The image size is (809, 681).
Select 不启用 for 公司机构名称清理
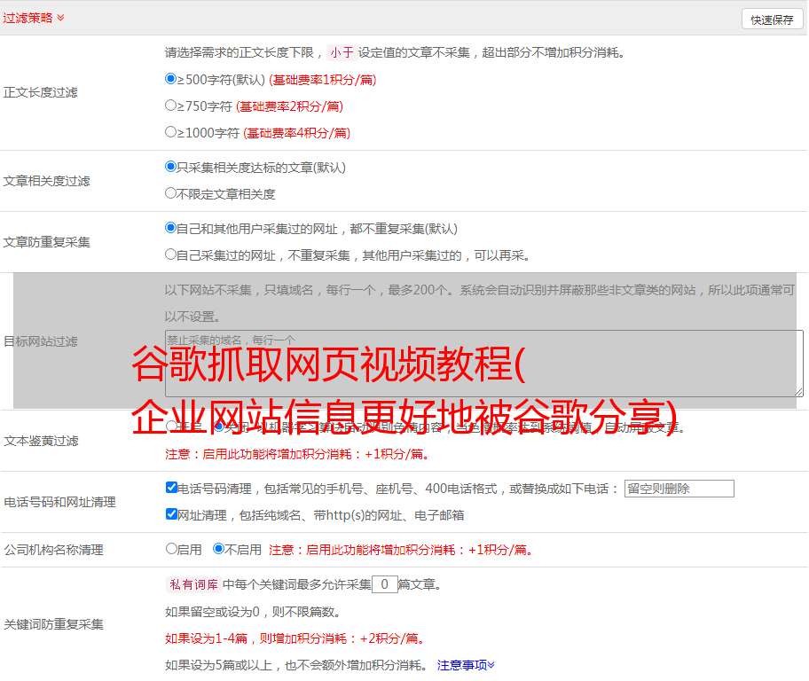(x=218, y=549)
